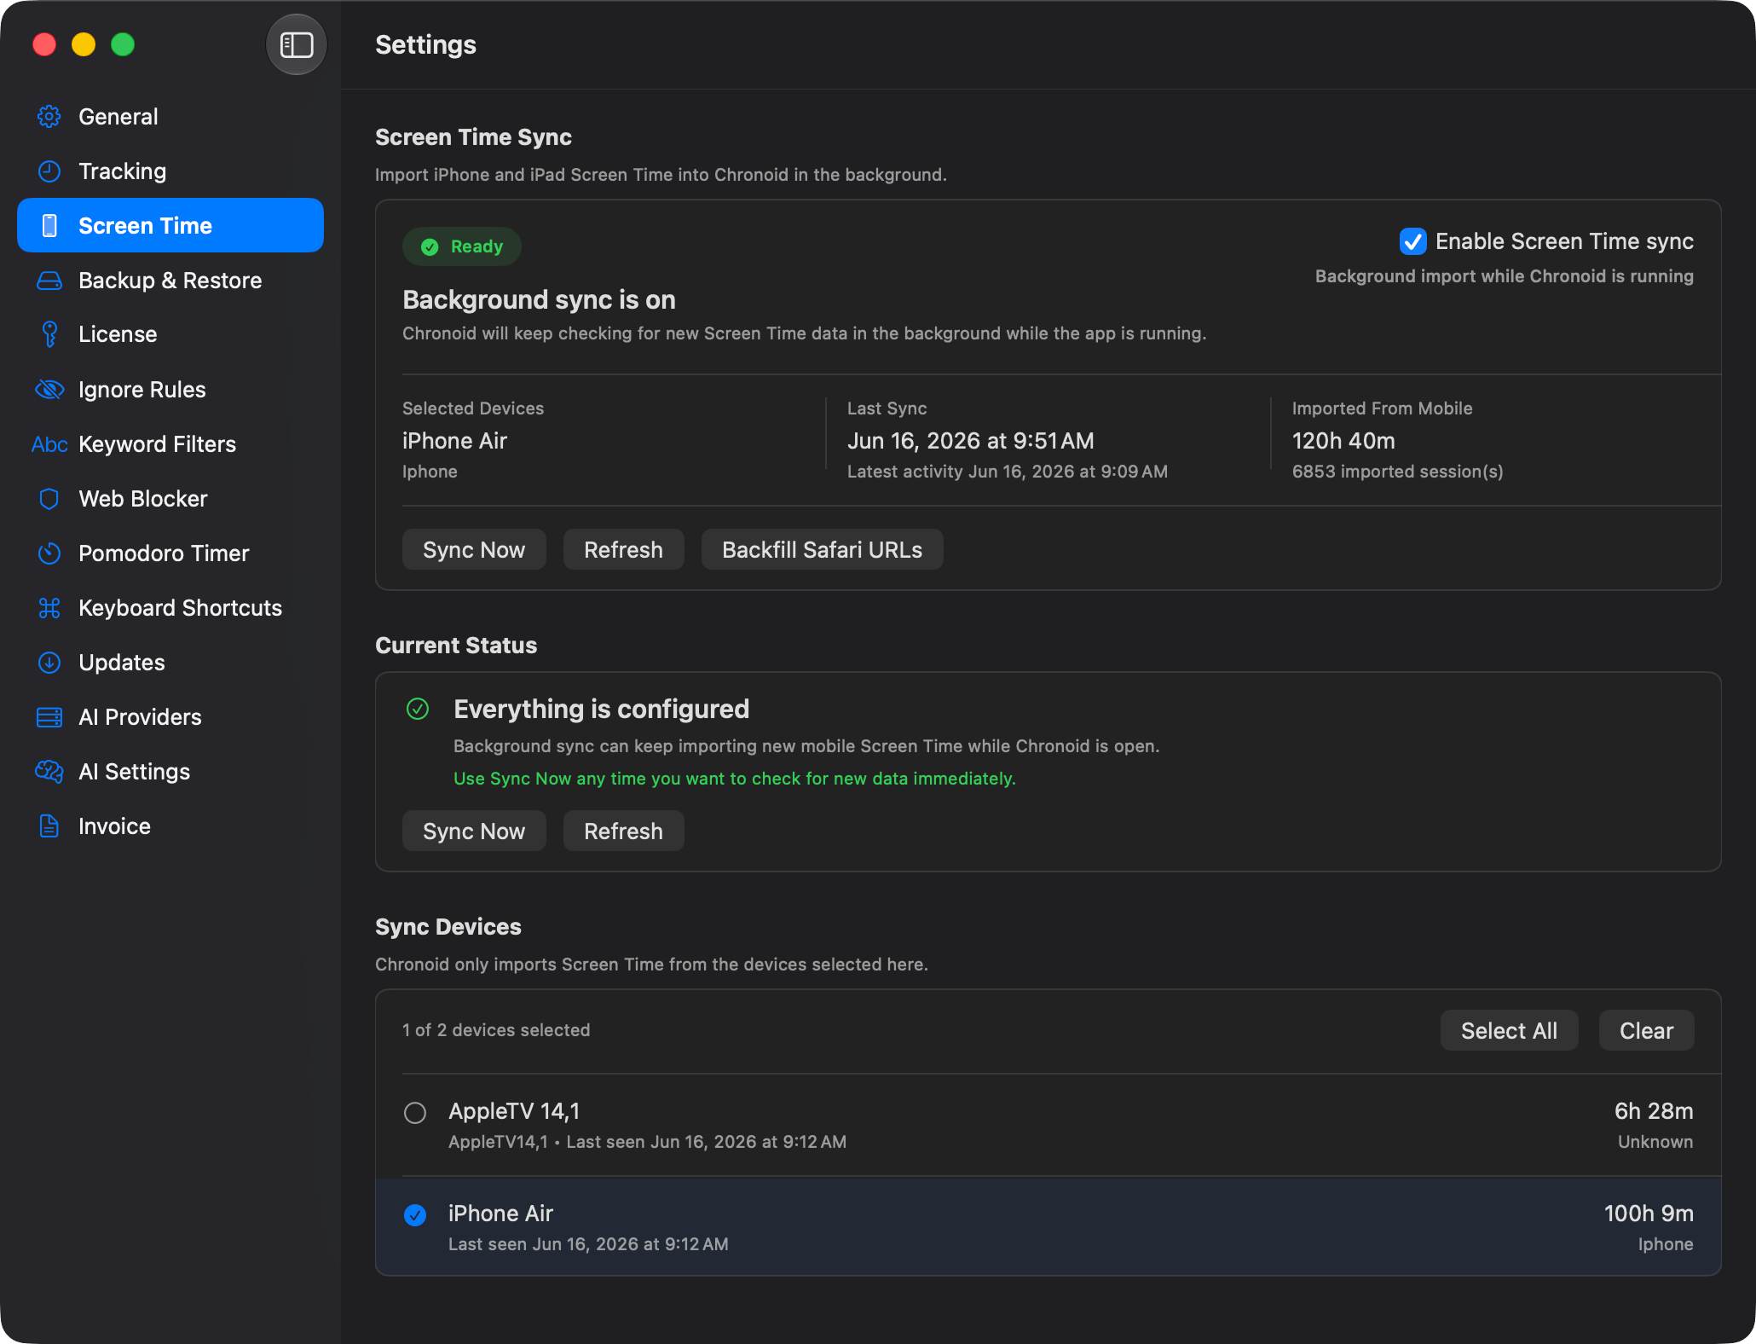This screenshot has height=1344, width=1756.
Task: Click Sync Now under Current Status
Action: tap(474, 831)
